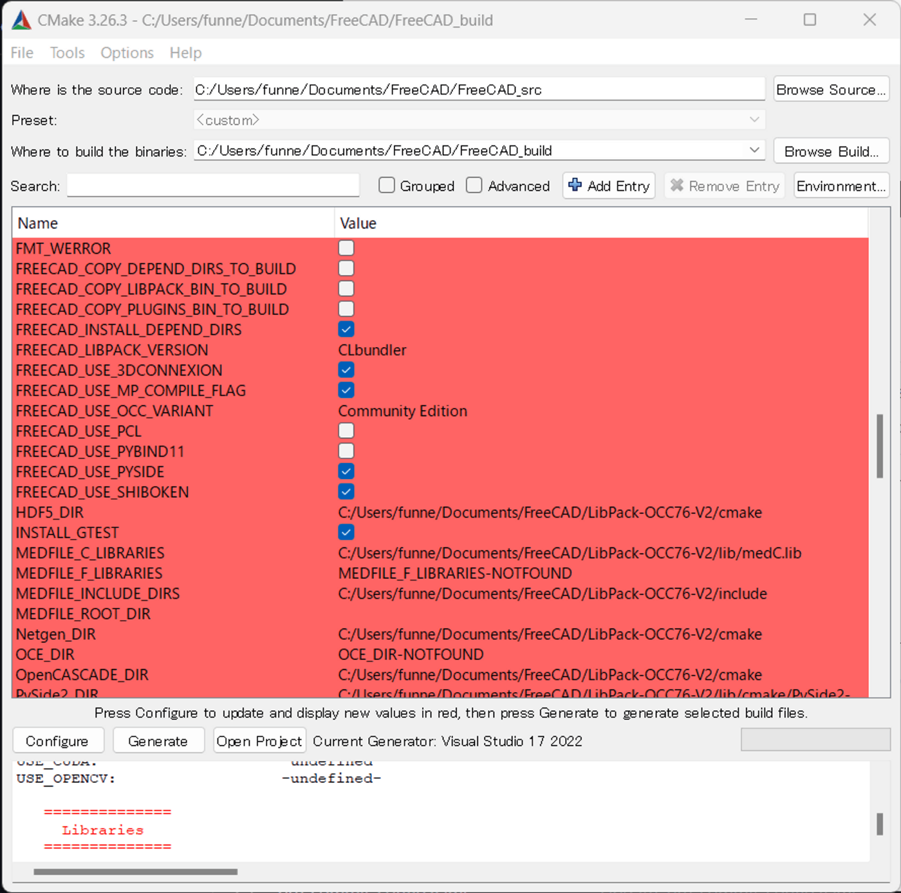The height and width of the screenshot is (893, 901).
Task: Edit the OCE_DIR-NOTFOUND value
Action: (411, 654)
